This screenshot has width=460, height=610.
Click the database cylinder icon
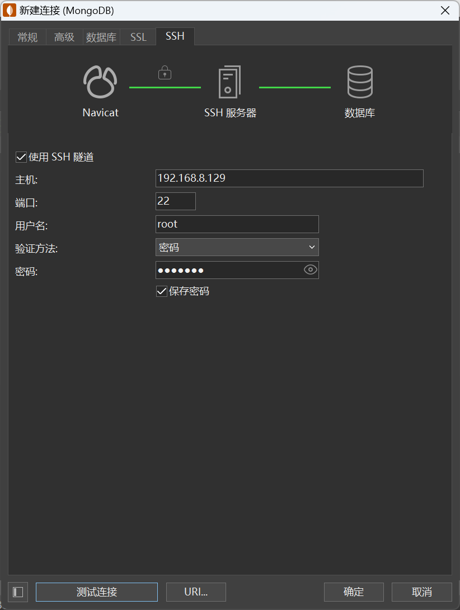click(360, 82)
